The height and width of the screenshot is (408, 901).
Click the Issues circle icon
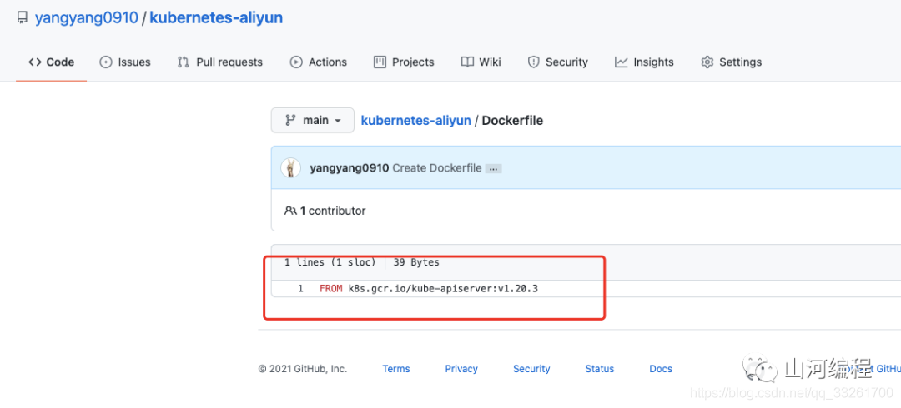106,62
